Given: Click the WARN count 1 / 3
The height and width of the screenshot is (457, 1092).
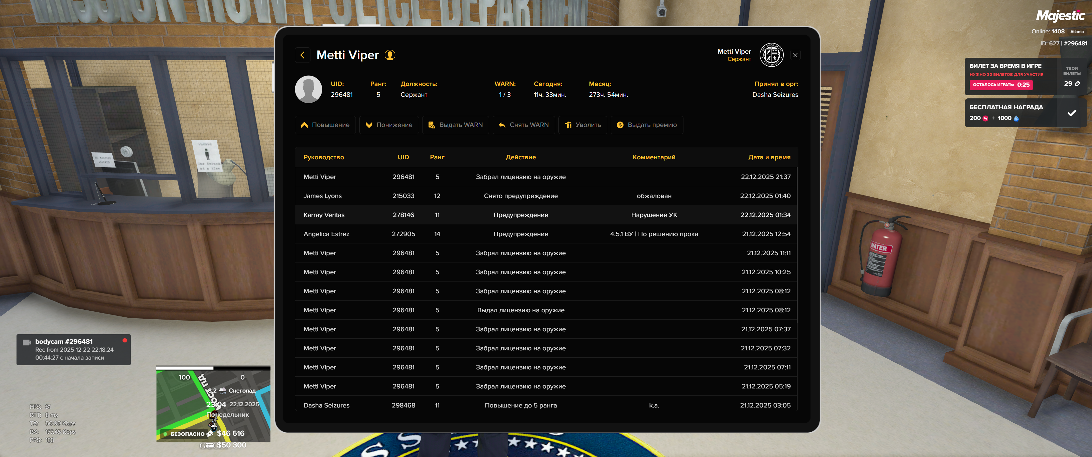Looking at the screenshot, I should click(504, 95).
